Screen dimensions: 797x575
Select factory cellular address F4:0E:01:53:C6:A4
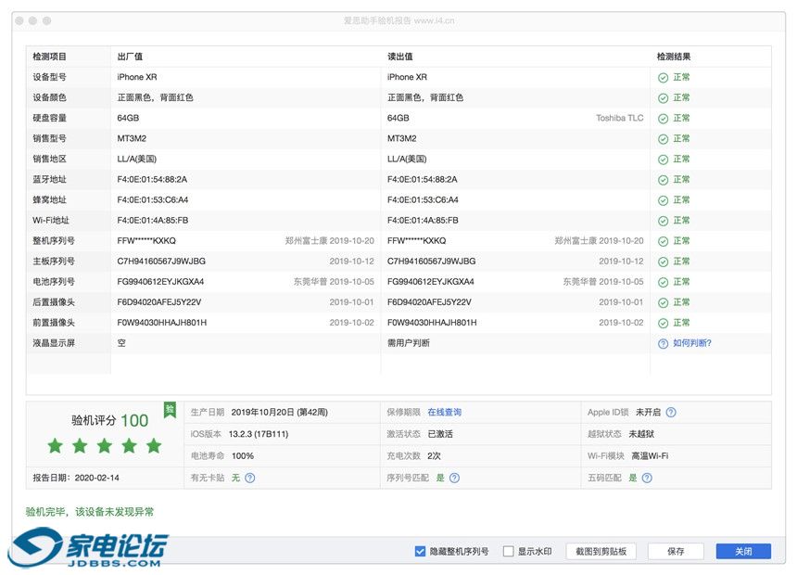pos(153,200)
